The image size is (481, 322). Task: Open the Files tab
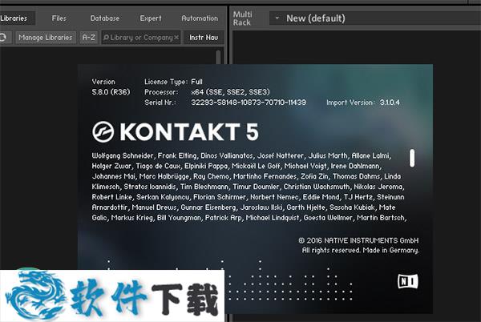pos(59,18)
